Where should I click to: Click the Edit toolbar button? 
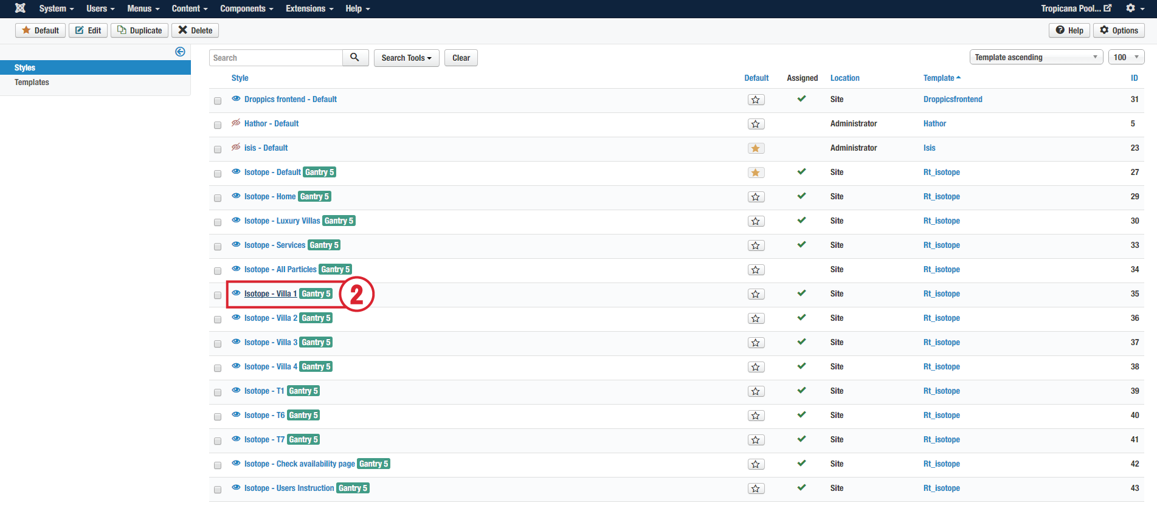(88, 30)
